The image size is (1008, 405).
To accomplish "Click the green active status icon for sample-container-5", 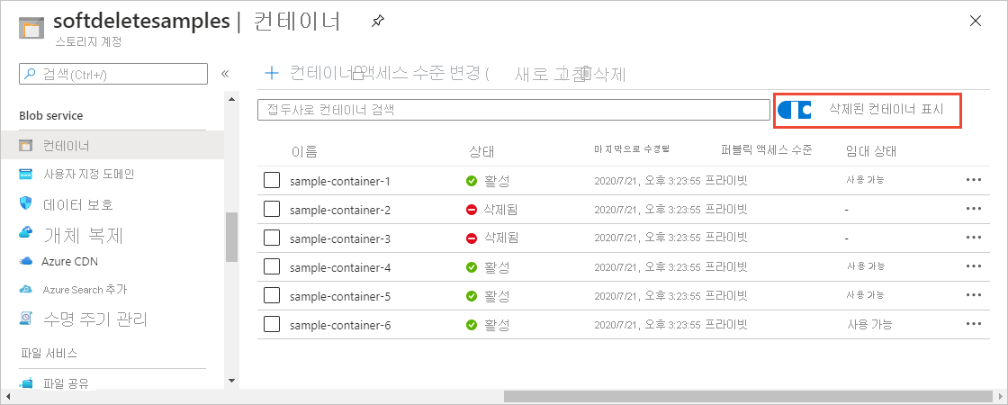I will pyautogui.click(x=472, y=296).
